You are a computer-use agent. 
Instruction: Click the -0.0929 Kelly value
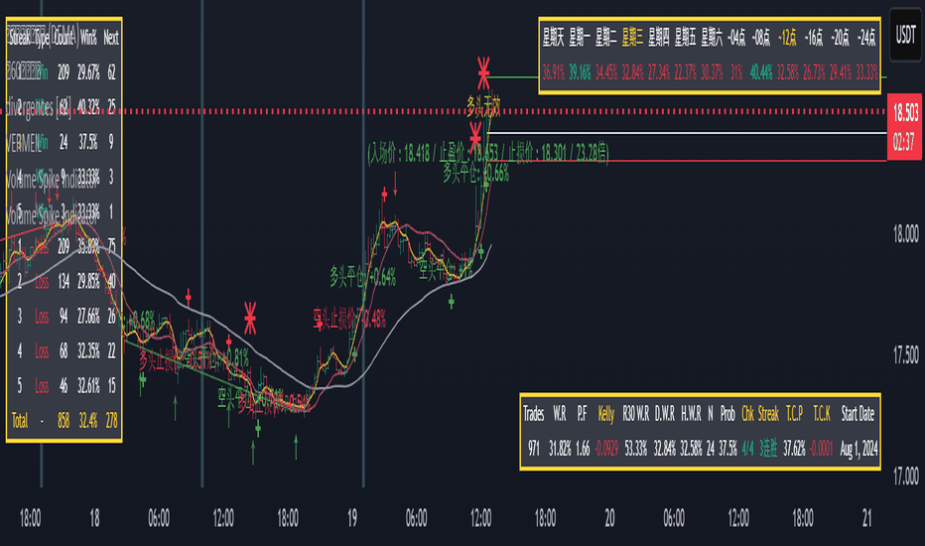pos(605,449)
